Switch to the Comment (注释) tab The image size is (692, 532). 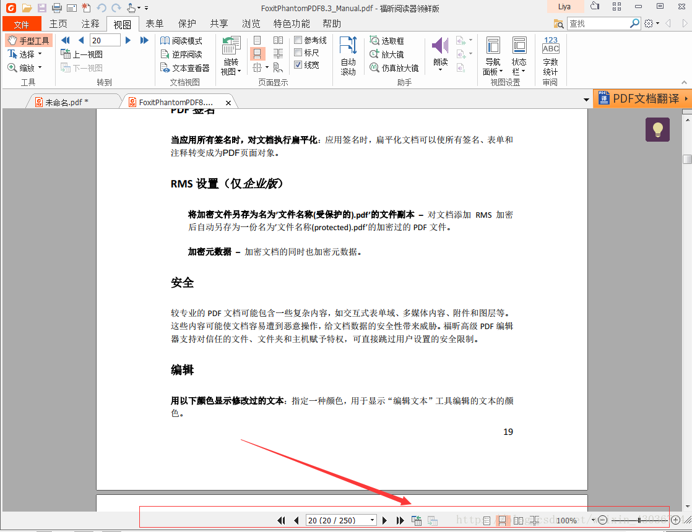[x=90, y=24]
